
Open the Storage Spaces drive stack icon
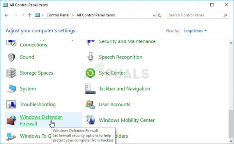[11, 73]
